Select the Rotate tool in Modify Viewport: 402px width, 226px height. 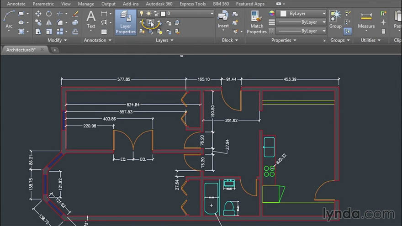click(49, 14)
